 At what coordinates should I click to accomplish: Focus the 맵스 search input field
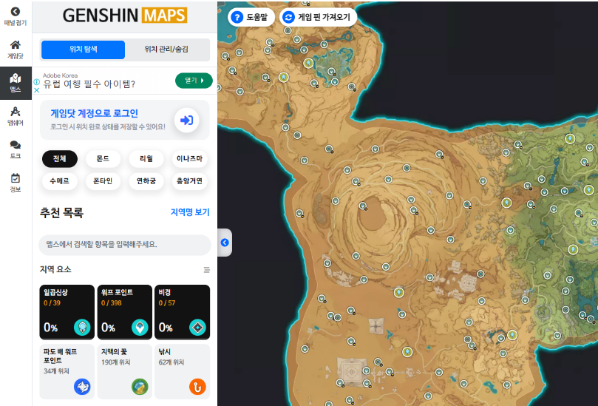(x=125, y=245)
